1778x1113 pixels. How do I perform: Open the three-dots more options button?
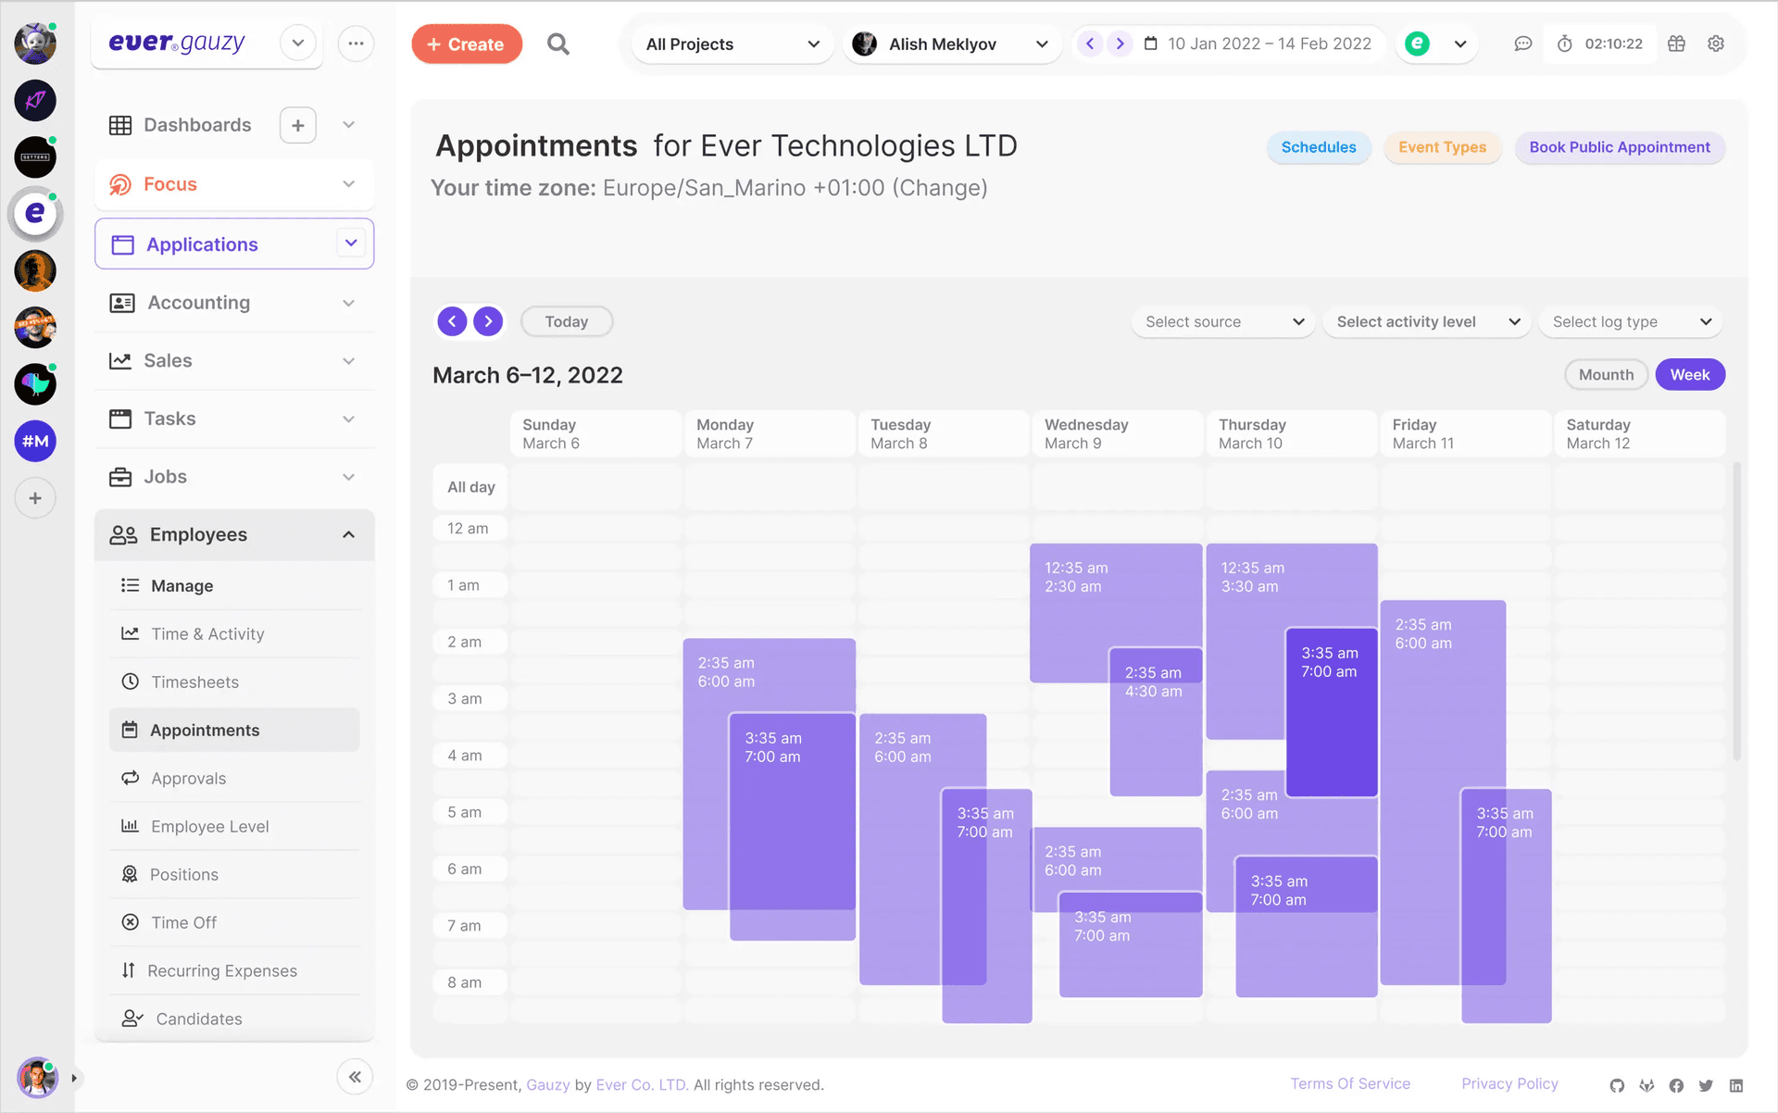356,44
